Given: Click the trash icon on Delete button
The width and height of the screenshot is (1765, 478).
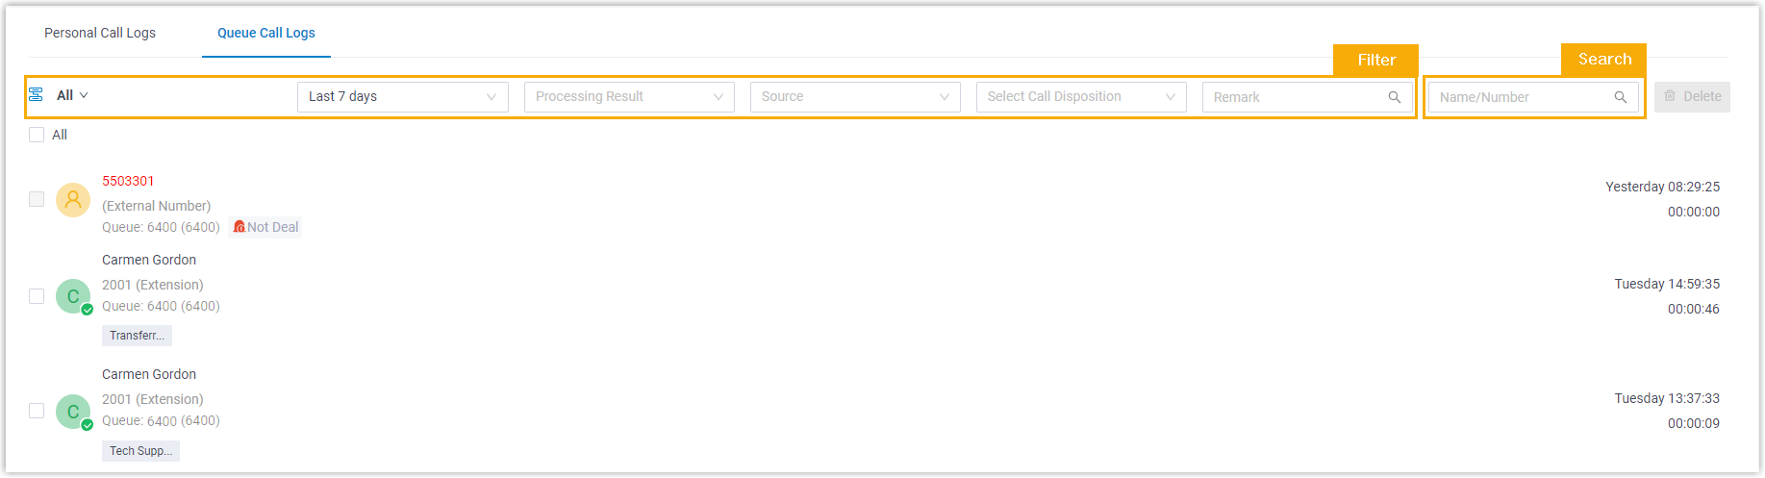Looking at the screenshot, I should [1670, 96].
